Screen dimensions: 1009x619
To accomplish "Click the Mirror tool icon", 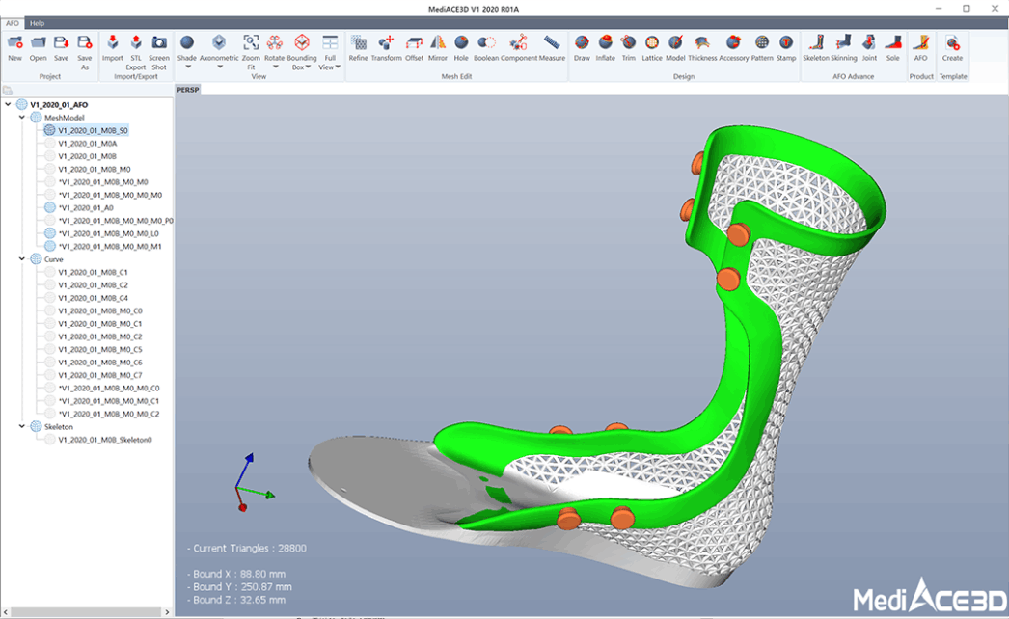I will pos(438,43).
